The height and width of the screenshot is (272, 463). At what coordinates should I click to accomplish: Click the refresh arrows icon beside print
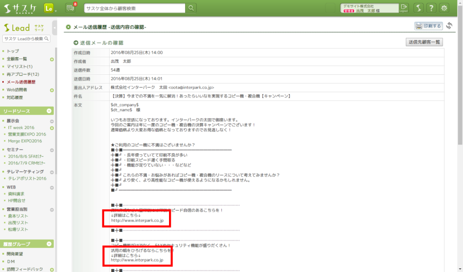click(449, 26)
